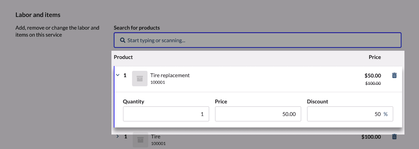The height and width of the screenshot is (149, 419).
Task: Select the Tire replacement product name
Action: [170, 75]
